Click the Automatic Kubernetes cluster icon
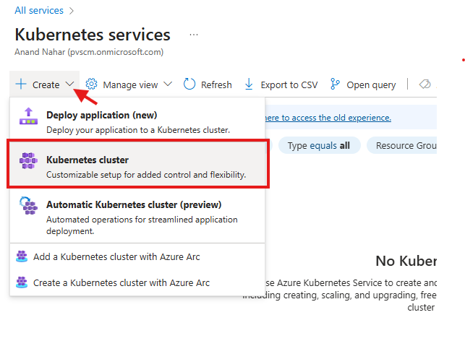The image size is (465, 359). [x=28, y=206]
